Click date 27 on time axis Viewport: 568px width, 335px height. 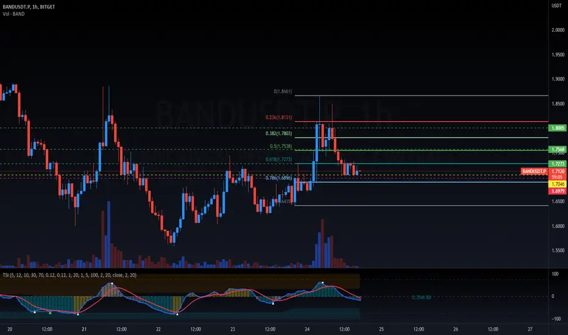click(530, 329)
